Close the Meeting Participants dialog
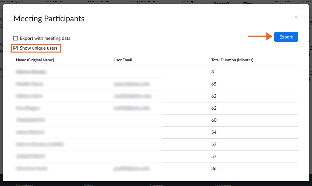Viewport: 312px width, 186px height. (x=296, y=17)
